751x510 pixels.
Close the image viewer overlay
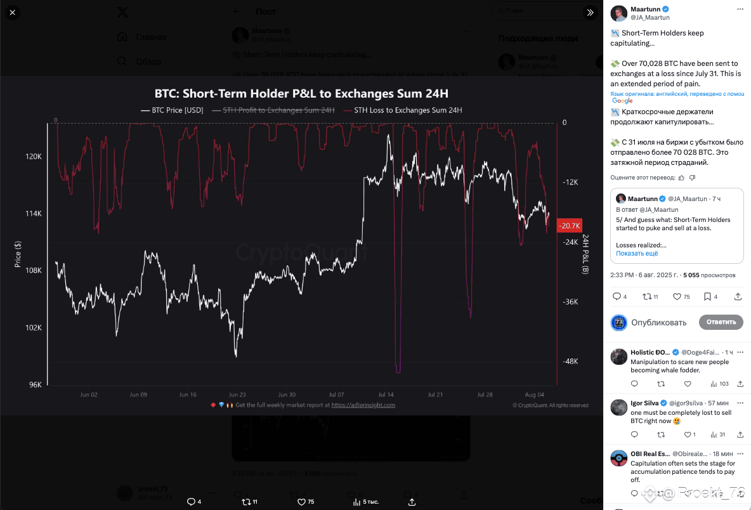coord(13,13)
